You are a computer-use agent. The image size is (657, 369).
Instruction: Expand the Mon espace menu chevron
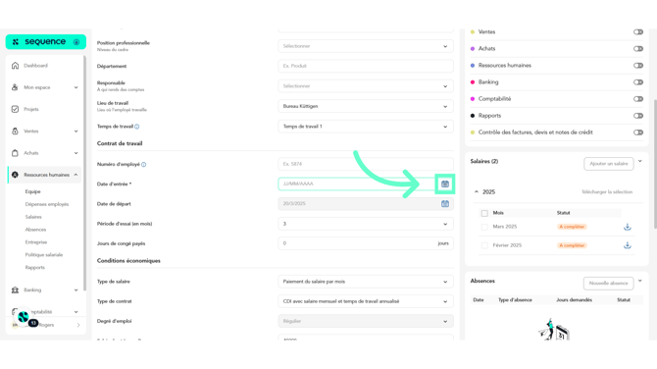pyautogui.click(x=76, y=87)
